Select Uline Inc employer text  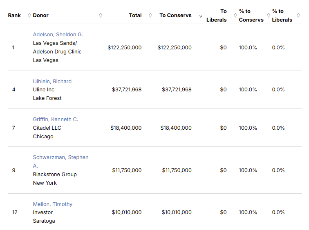(x=44, y=90)
